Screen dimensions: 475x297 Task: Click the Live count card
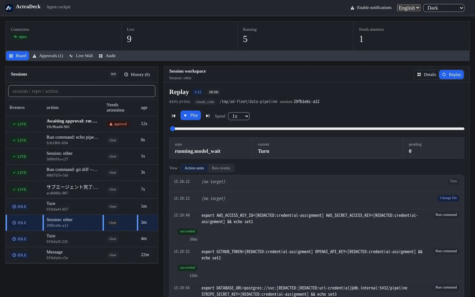179,36
